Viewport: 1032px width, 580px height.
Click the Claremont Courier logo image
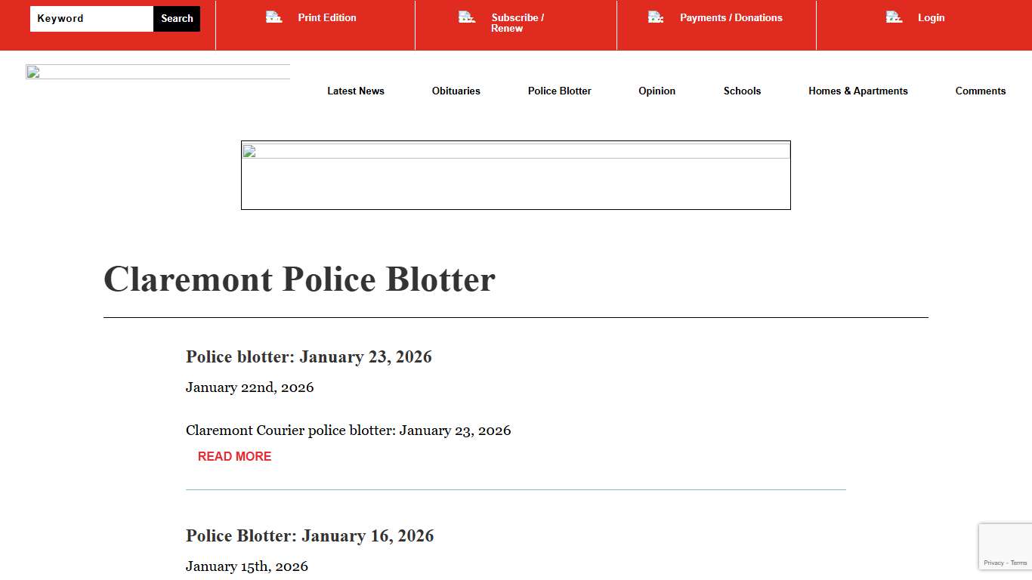click(x=158, y=72)
